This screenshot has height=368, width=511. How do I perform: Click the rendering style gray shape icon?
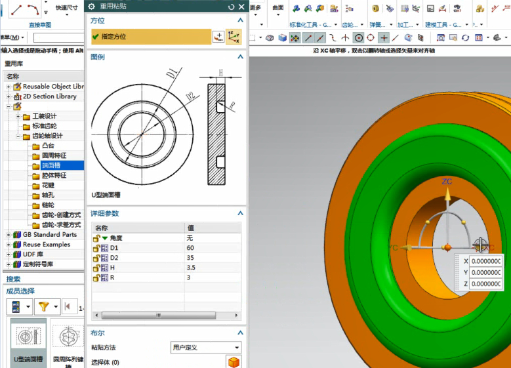[x=497, y=38]
